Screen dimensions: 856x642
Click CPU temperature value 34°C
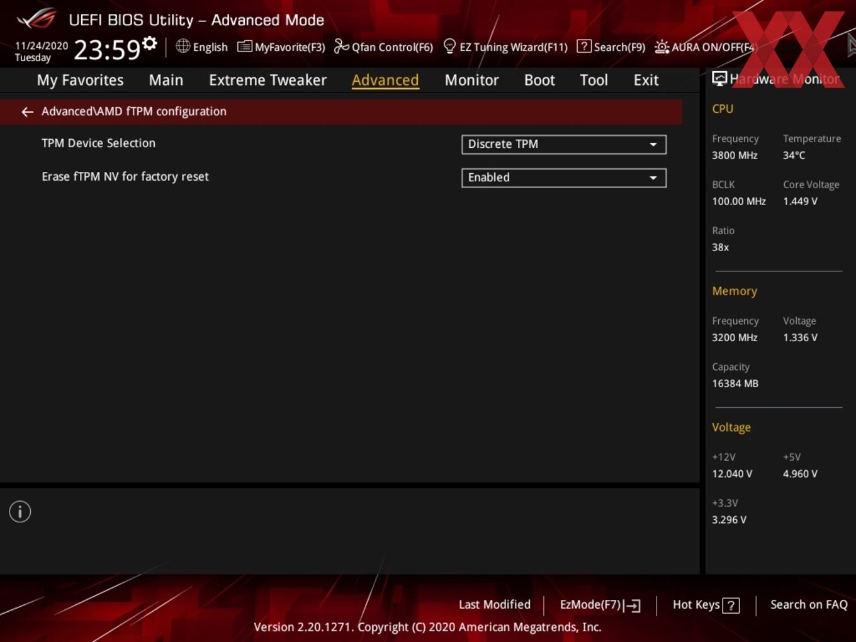pos(794,155)
